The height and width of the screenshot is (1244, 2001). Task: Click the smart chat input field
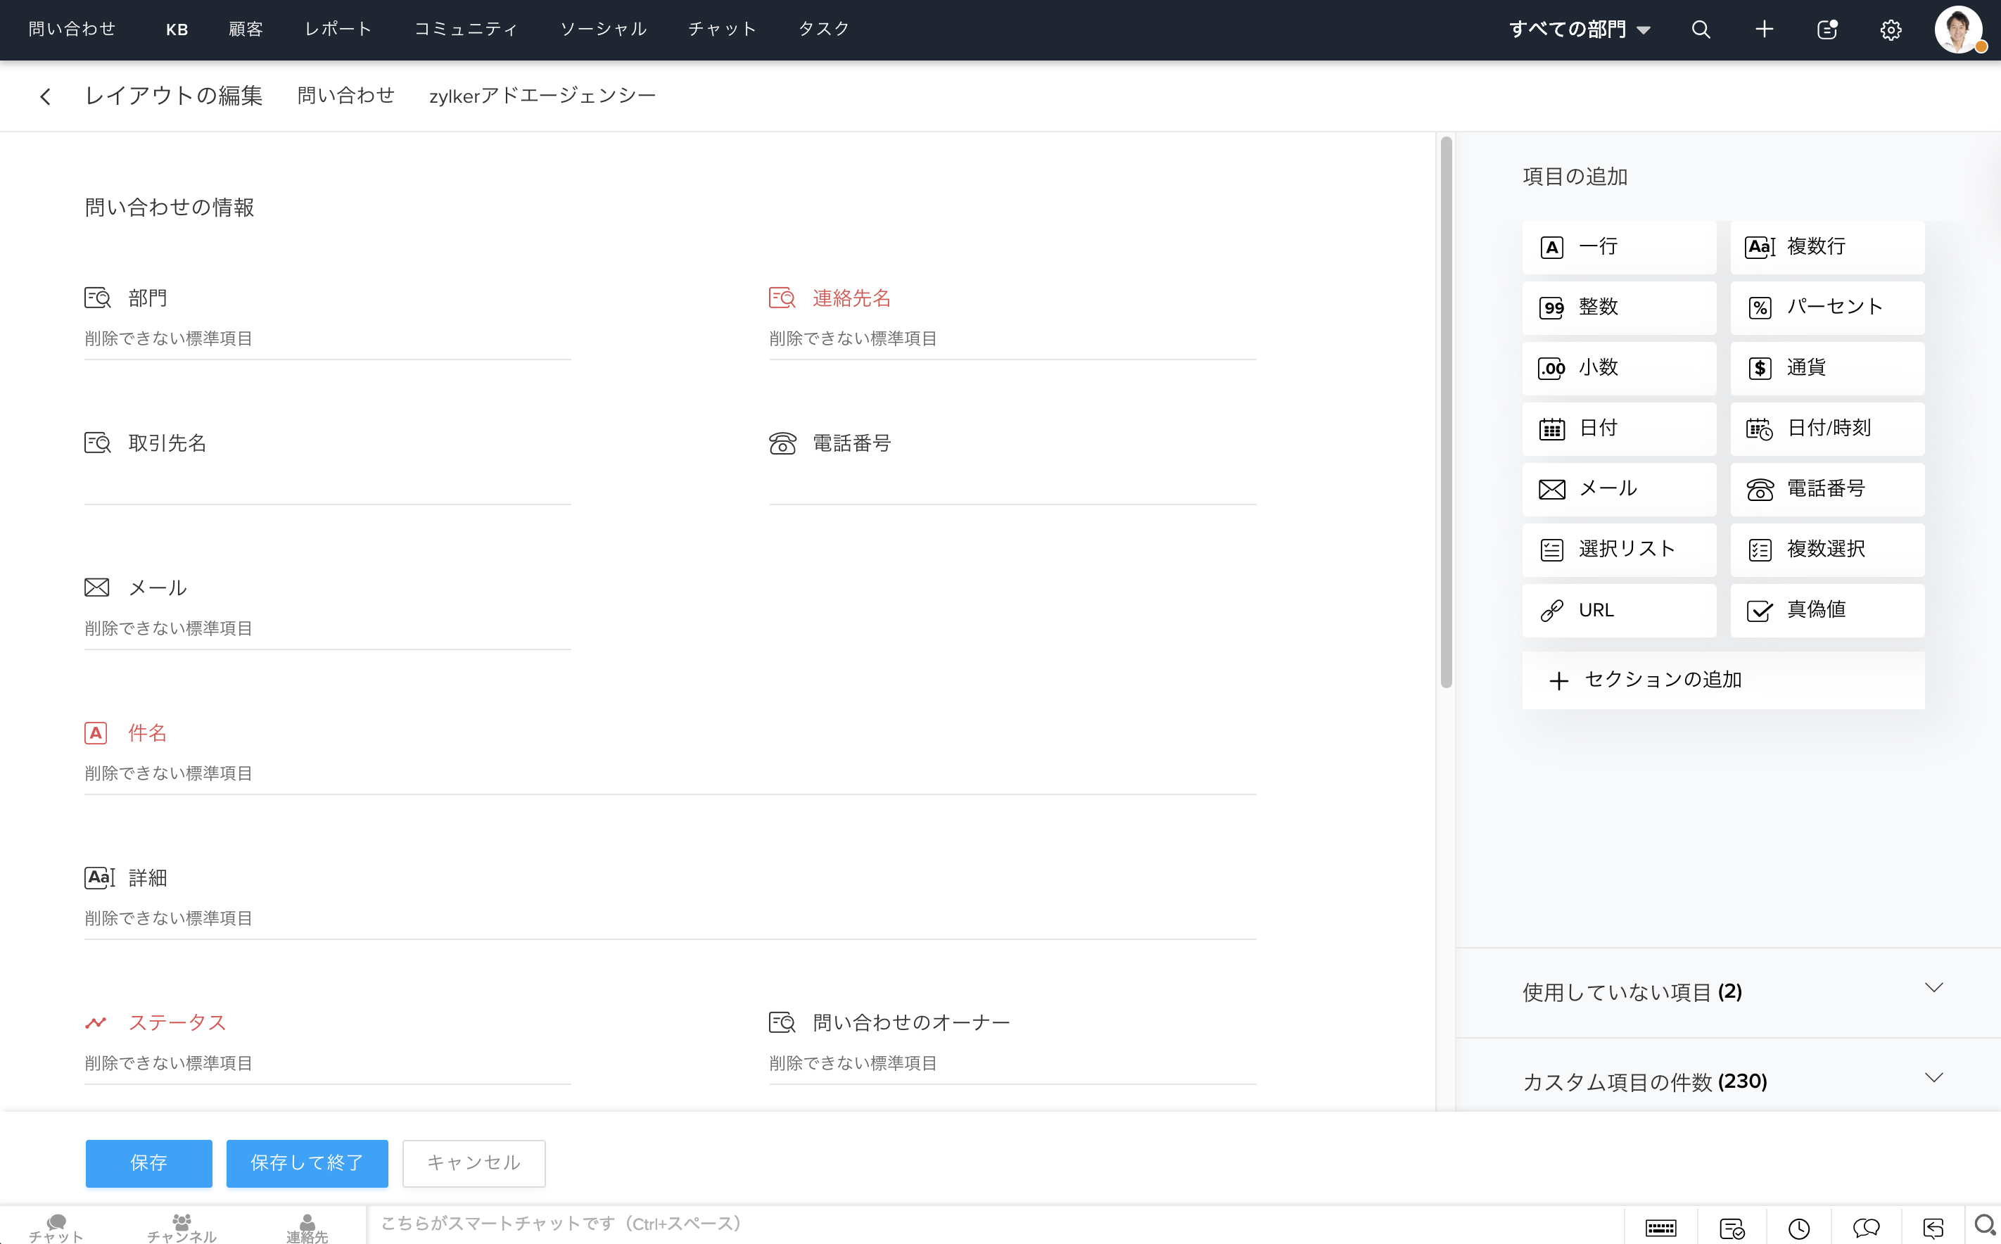tap(995, 1224)
